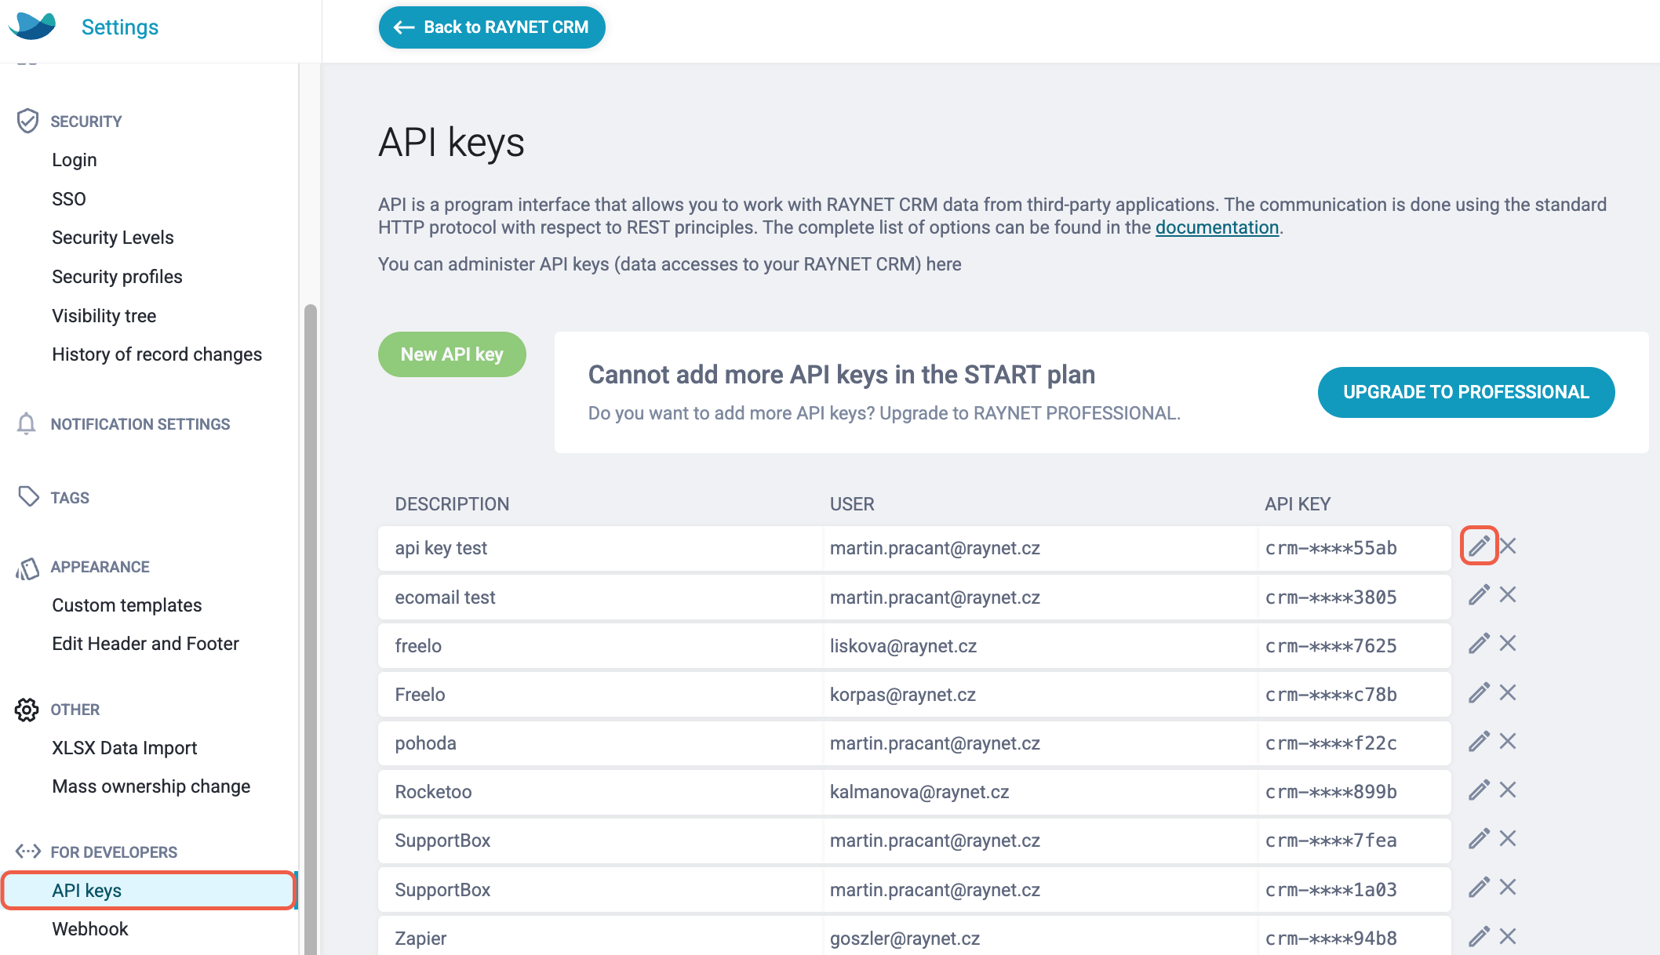Click the API KEY column header
The image size is (1660, 955).
[1298, 504]
